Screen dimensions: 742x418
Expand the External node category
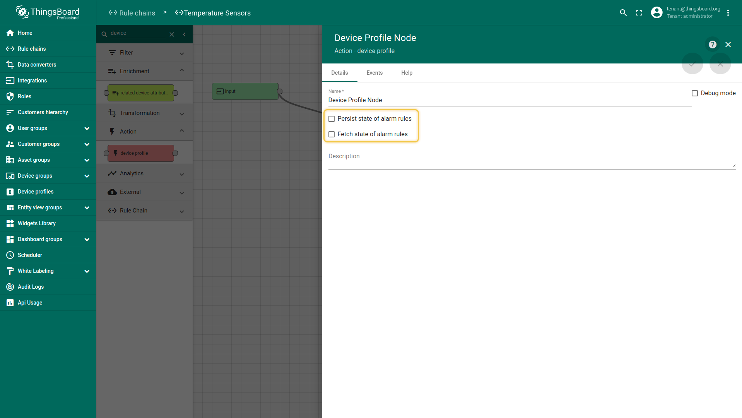144,192
